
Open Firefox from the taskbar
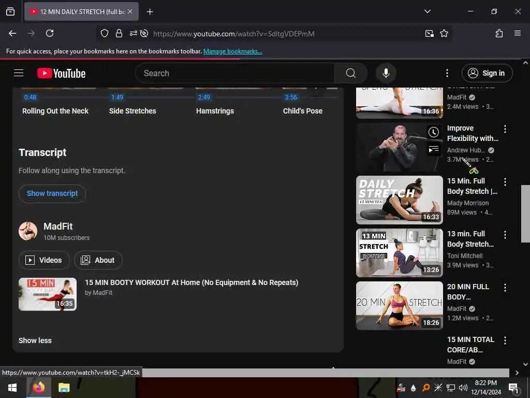[38, 388]
